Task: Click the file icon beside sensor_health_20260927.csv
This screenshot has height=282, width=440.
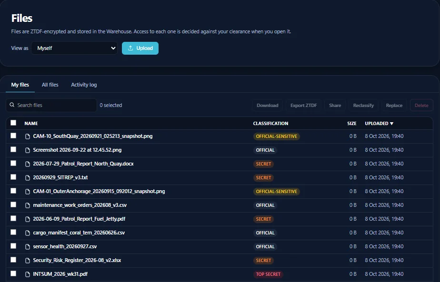Action: pos(28,247)
